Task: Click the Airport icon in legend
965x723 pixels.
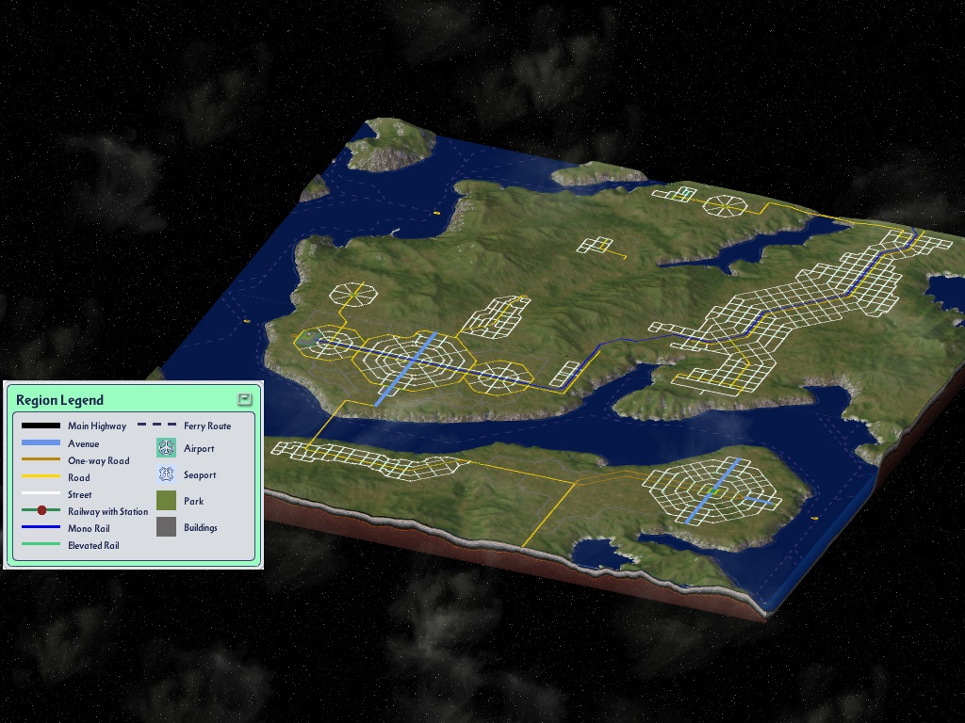Action: tap(166, 447)
